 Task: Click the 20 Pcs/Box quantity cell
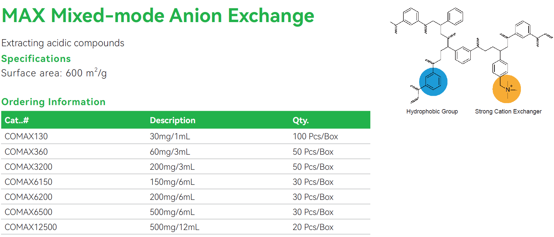pos(313,227)
